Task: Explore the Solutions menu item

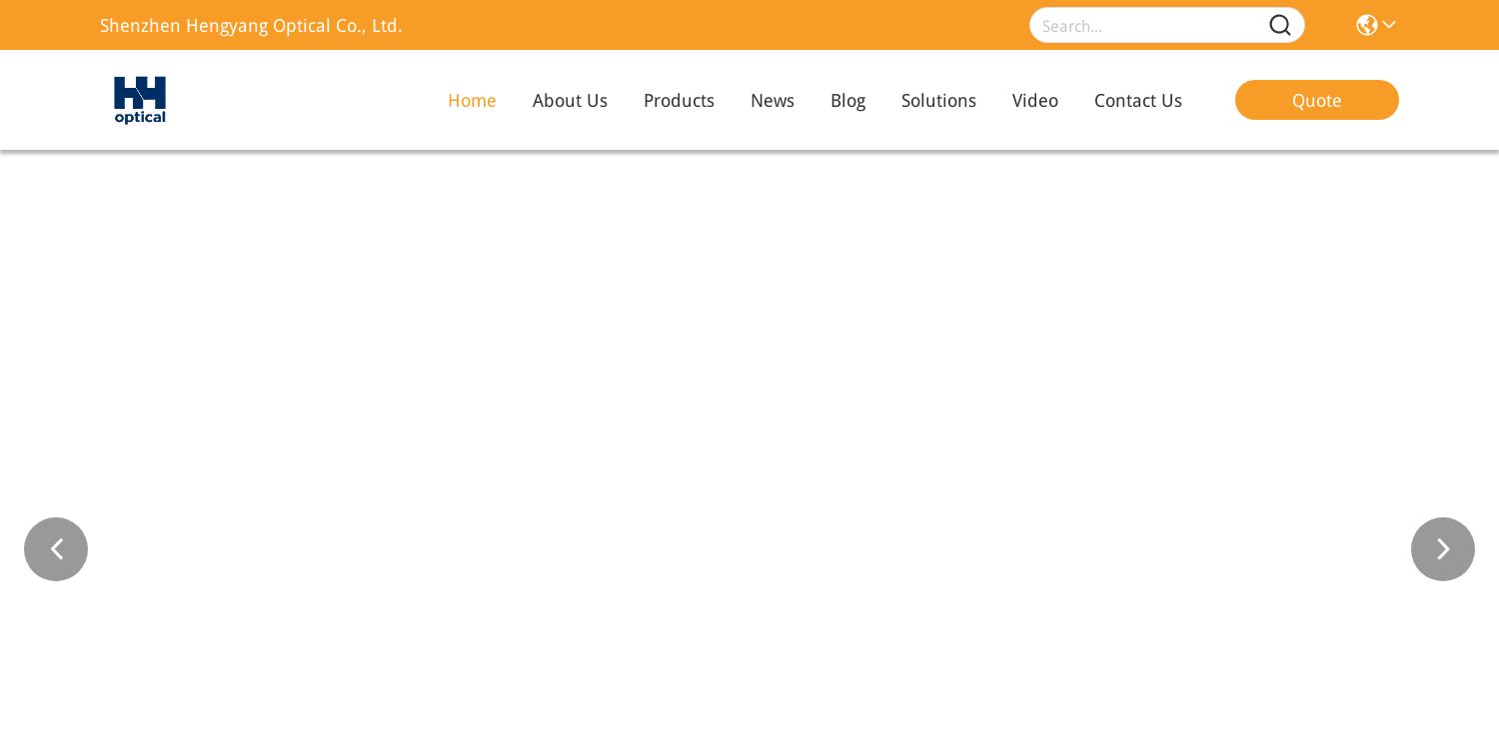Action: 938,100
